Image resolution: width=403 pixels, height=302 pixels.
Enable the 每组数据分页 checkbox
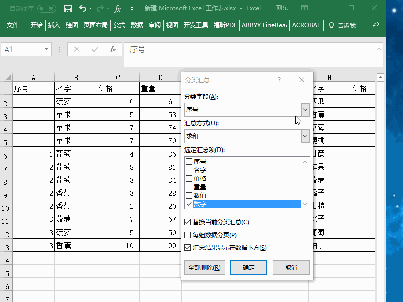click(x=189, y=234)
